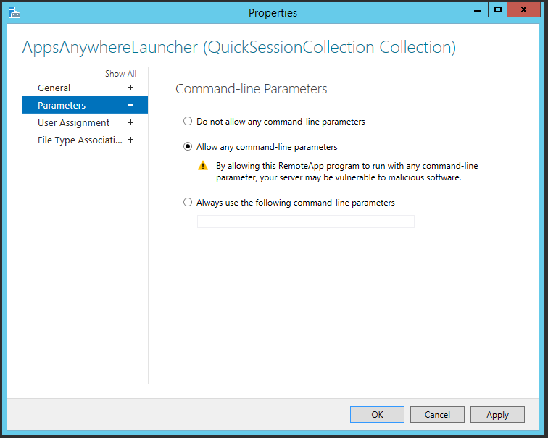Expand the File Type Associations section
The width and height of the screenshot is (548, 438).
pyautogui.click(x=130, y=140)
